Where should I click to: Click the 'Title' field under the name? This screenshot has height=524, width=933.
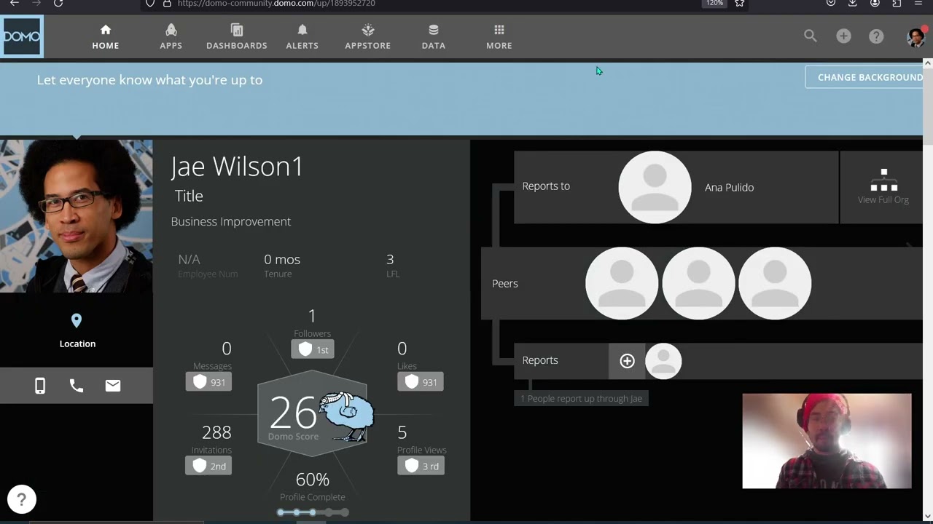(x=189, y=196)
